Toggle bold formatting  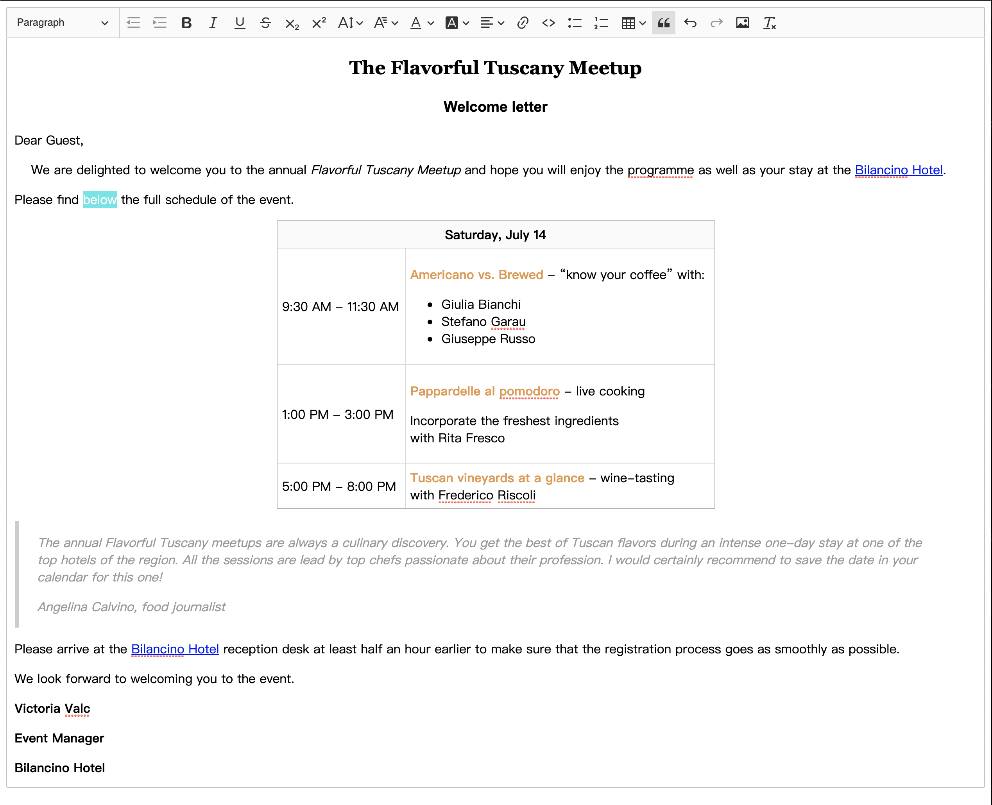[x=186, y=23]
